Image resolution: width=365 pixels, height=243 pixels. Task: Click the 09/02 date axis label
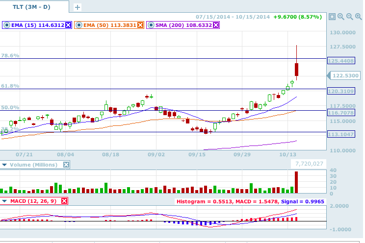(156, 155)
